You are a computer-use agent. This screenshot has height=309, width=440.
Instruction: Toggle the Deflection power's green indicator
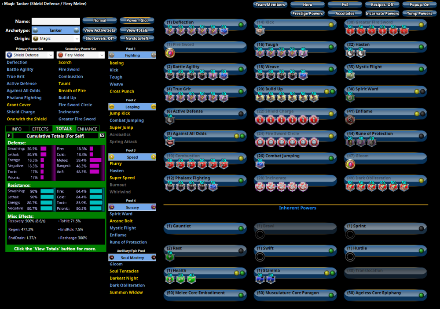point(241,25)
